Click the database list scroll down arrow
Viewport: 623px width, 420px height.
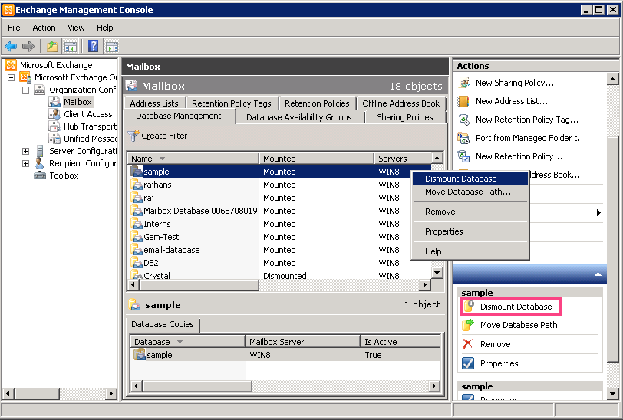(437, 272)
